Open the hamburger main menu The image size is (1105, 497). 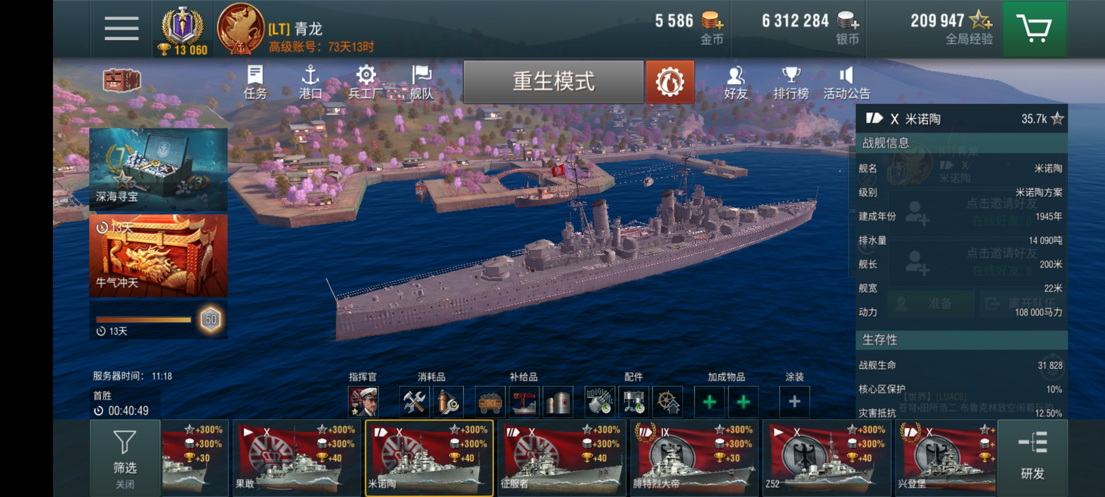click(x=121, y=29)
